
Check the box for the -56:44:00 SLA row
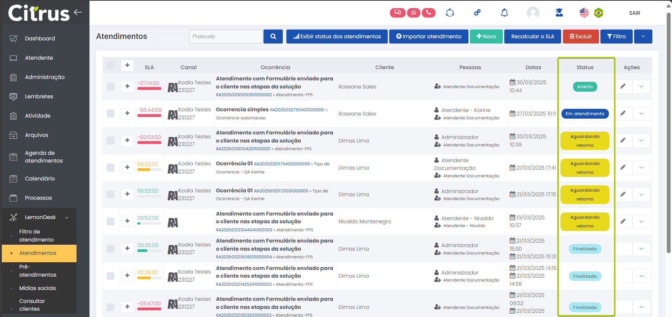[111, 113]
